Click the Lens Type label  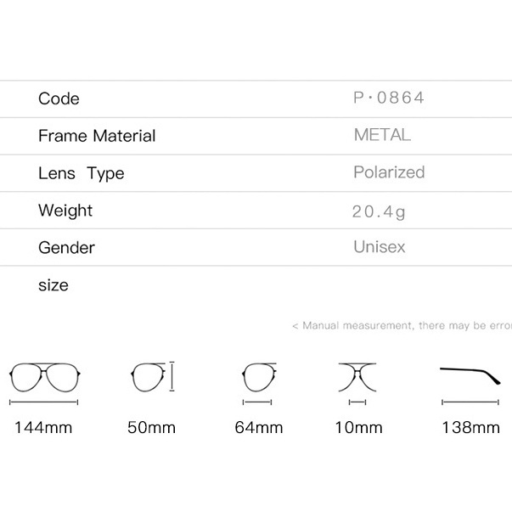82,173
